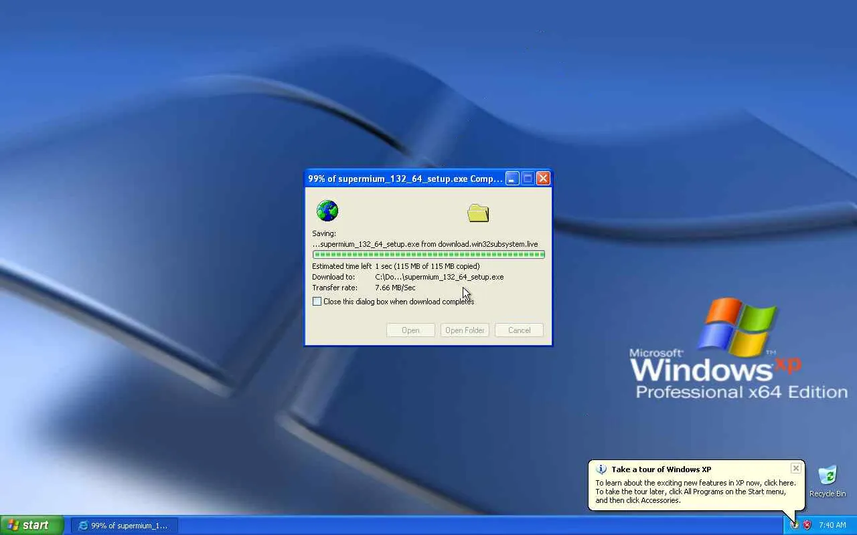The image size is (857, 535).
Task: Click the yellow folder icon in download dialog
Action: click(478, 213)
